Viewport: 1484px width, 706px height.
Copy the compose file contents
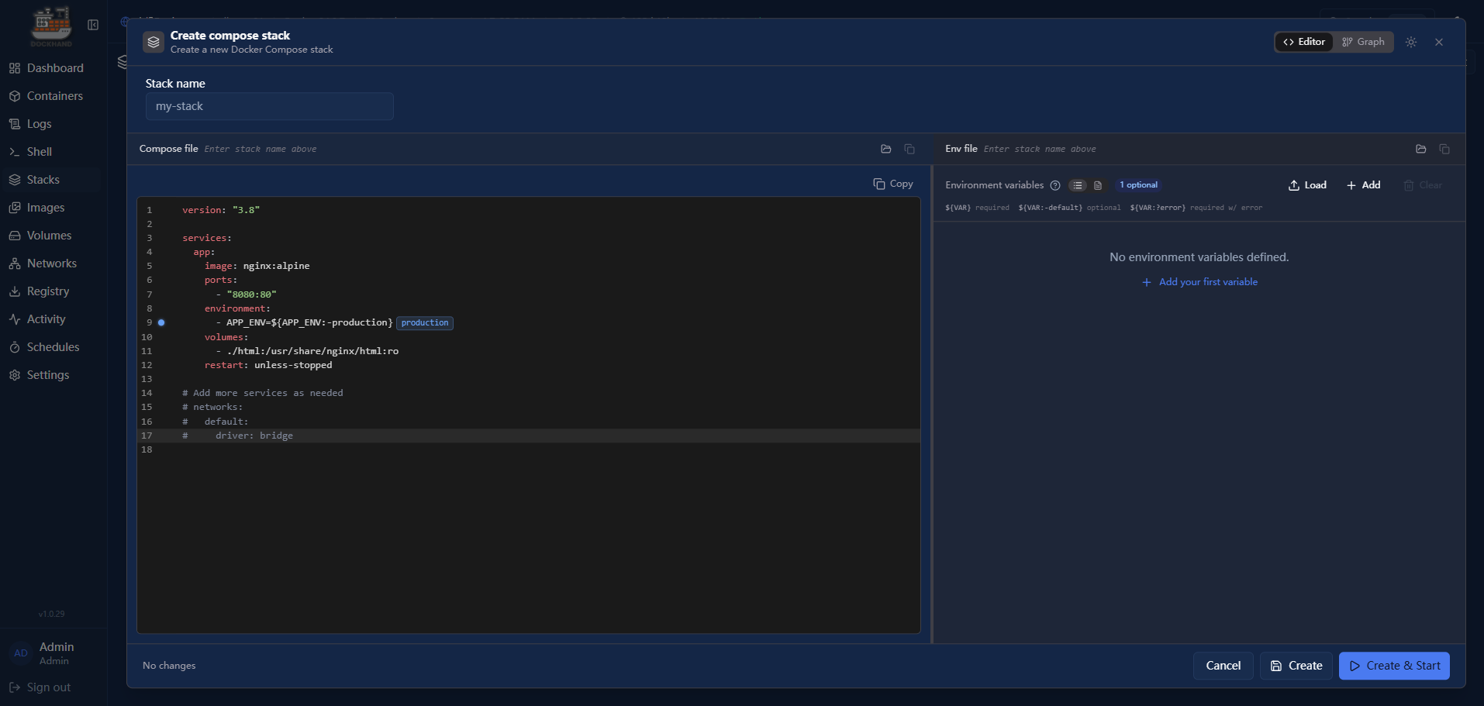893,184
